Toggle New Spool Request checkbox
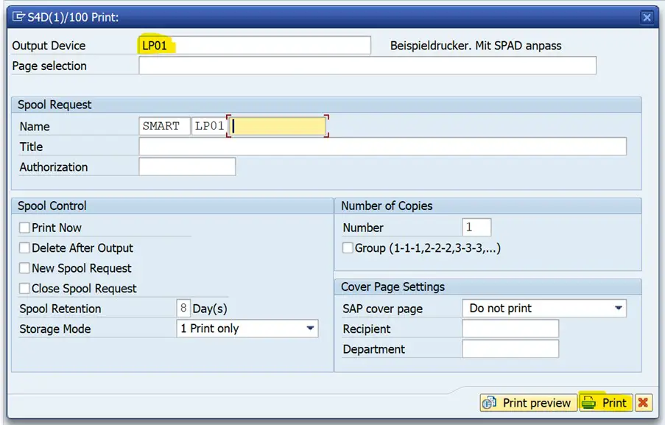 25,269
